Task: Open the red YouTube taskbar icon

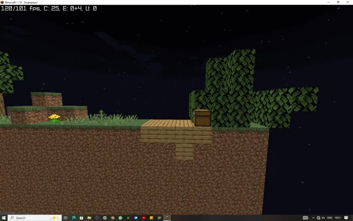Action: [x=144, y=218]
